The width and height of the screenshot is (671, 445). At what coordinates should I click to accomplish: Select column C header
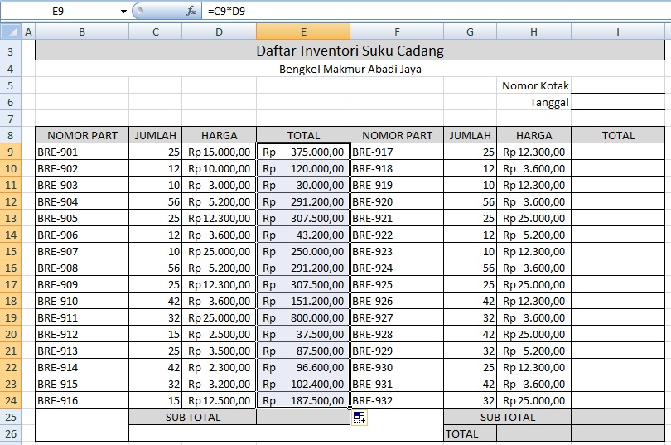(x=156, y=31)
